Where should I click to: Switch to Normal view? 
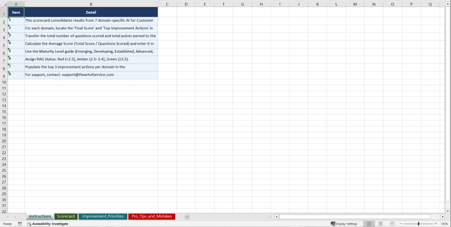coord(369,224)
